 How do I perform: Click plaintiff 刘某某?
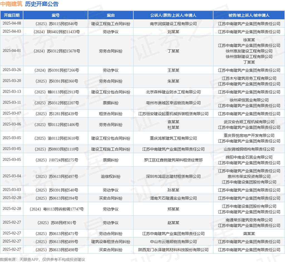[173, 32]
